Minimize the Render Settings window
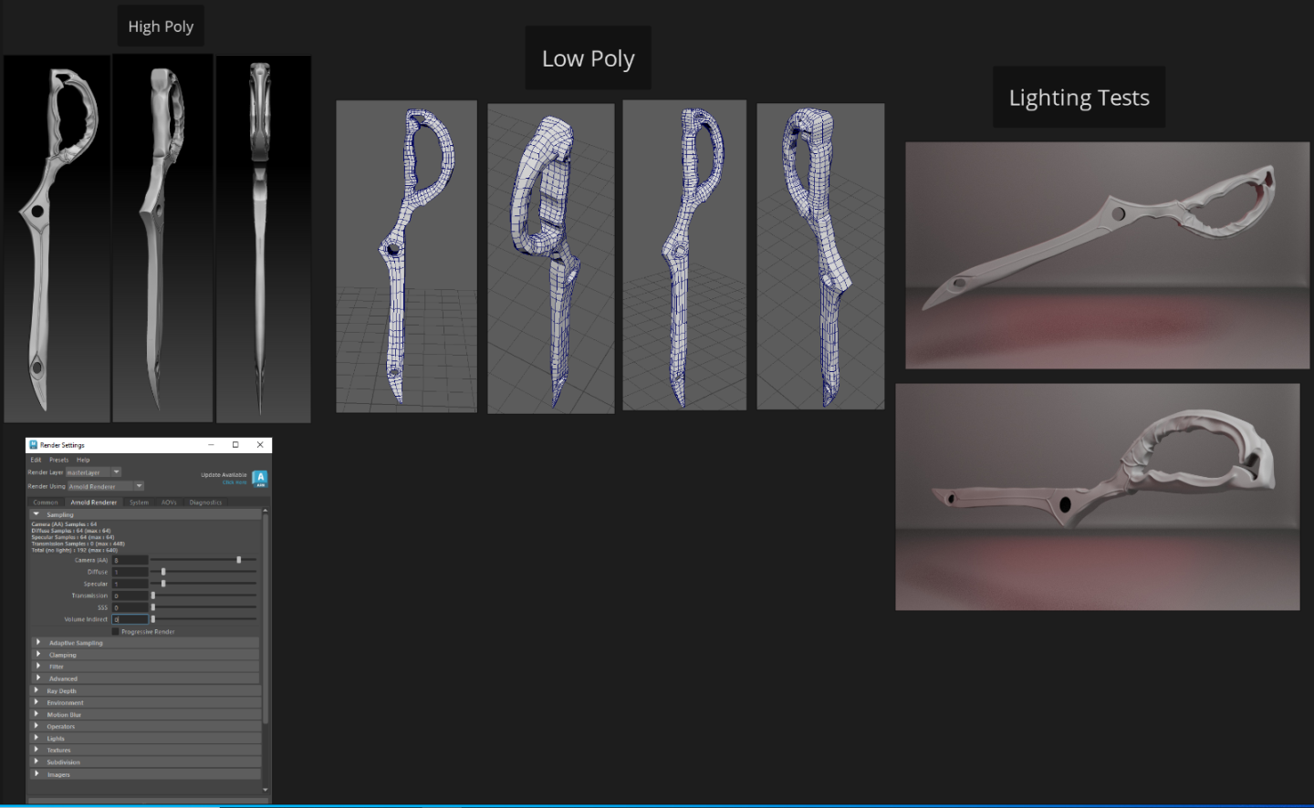 (x=211, y=445)
